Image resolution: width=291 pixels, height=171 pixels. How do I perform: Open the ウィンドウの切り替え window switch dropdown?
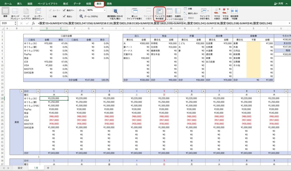pos(204,12)
